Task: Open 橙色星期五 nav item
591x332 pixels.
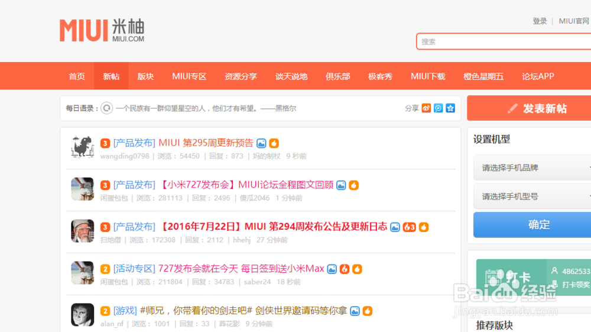Action: pyautogui.click(x=483, y=76)
